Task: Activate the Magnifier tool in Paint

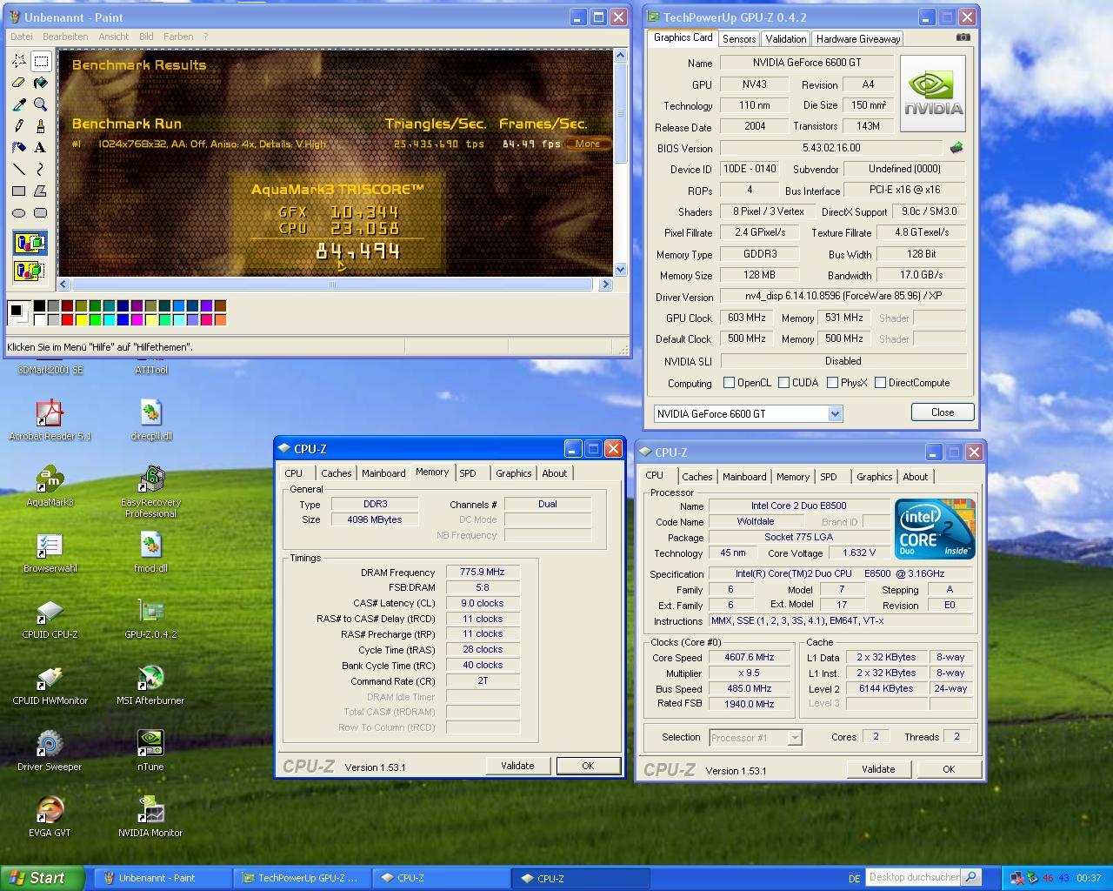Action: (x=40, y=104)
